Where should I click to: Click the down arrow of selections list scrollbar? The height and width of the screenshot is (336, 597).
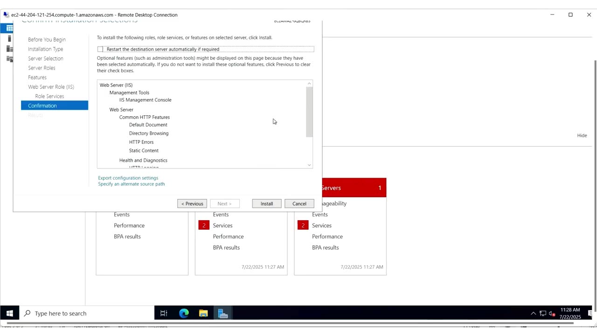pos(309,165)
